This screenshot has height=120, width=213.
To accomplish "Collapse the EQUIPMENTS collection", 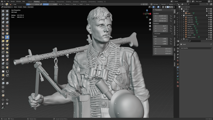I will coord(182,15).
